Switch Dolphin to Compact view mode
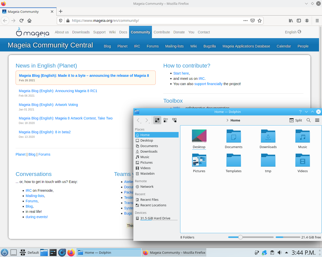The width and height of the screenshot is (322, 257). 166,120
